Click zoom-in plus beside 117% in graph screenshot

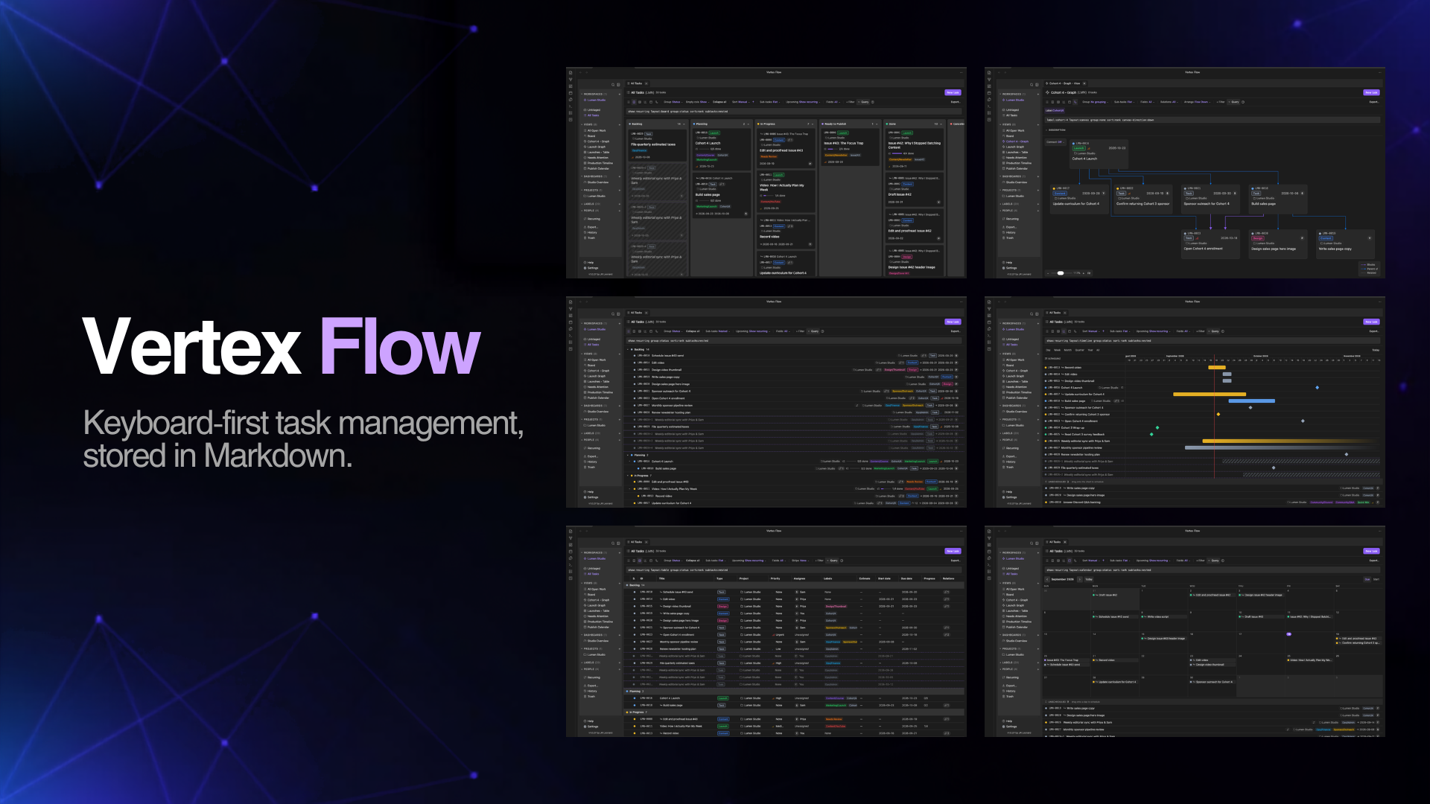[x=1084, y=273]
